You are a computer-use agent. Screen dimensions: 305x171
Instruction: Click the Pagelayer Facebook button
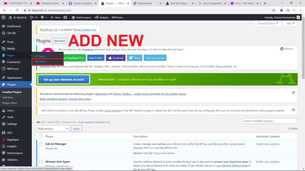(116, 58)
